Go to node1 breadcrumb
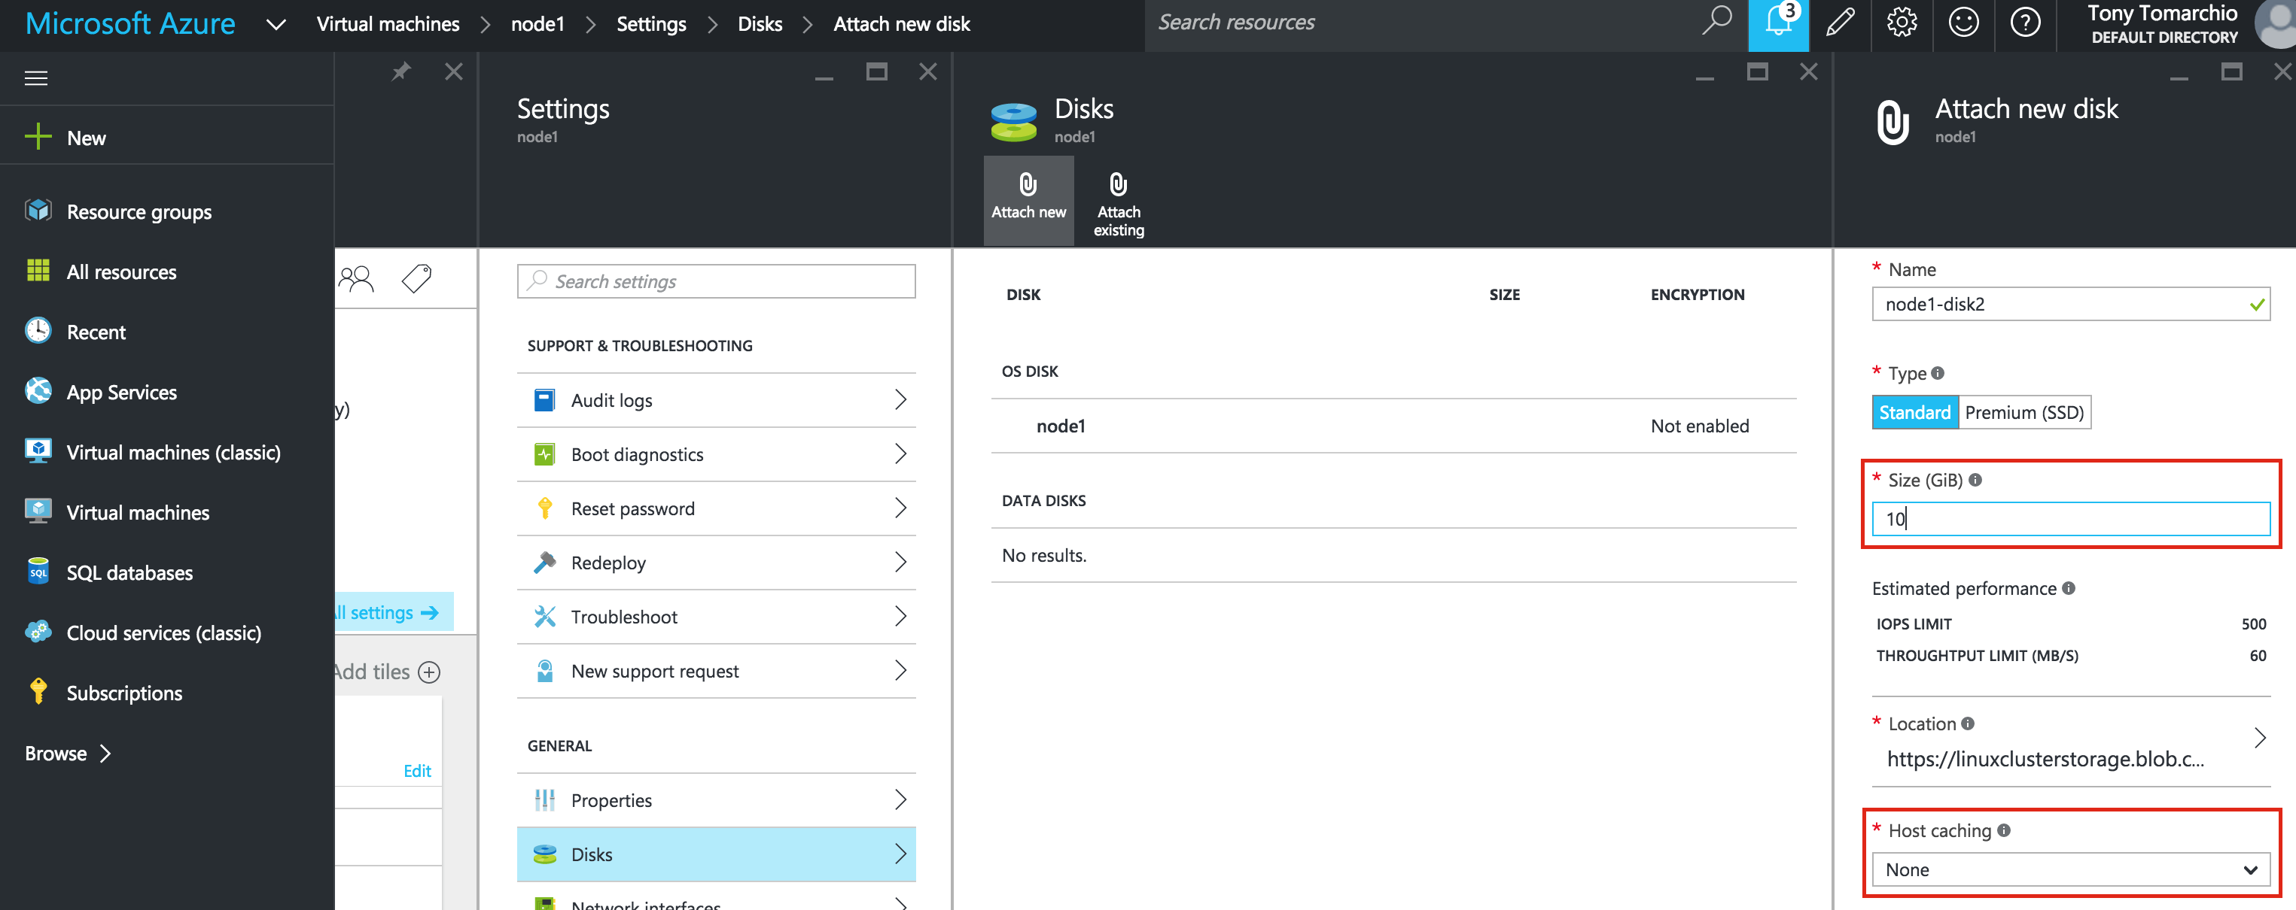This screenshot has height=910, width=2296. [537, 24]
